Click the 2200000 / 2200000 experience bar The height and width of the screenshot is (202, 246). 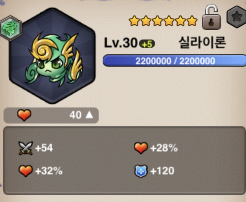(174, 61)
